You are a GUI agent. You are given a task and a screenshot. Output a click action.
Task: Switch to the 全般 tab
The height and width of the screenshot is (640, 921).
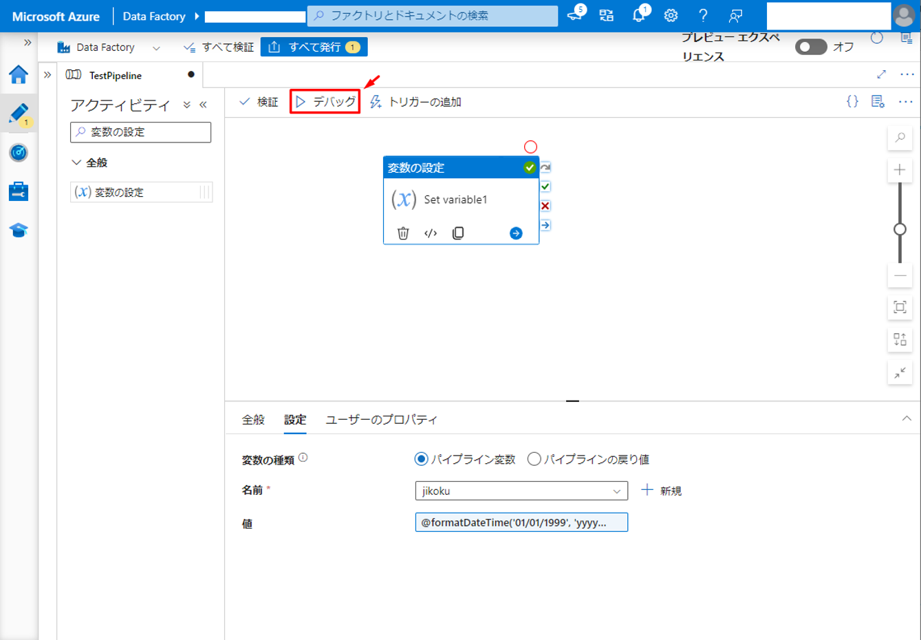point(253,420)
